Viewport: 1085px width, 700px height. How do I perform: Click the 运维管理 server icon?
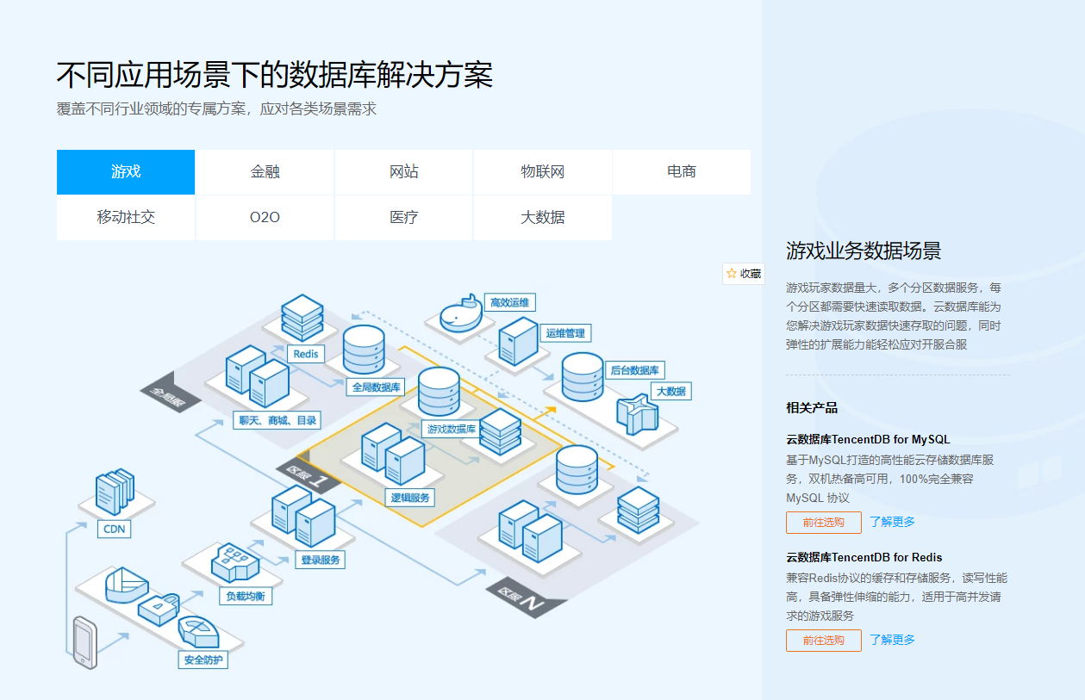518,343
